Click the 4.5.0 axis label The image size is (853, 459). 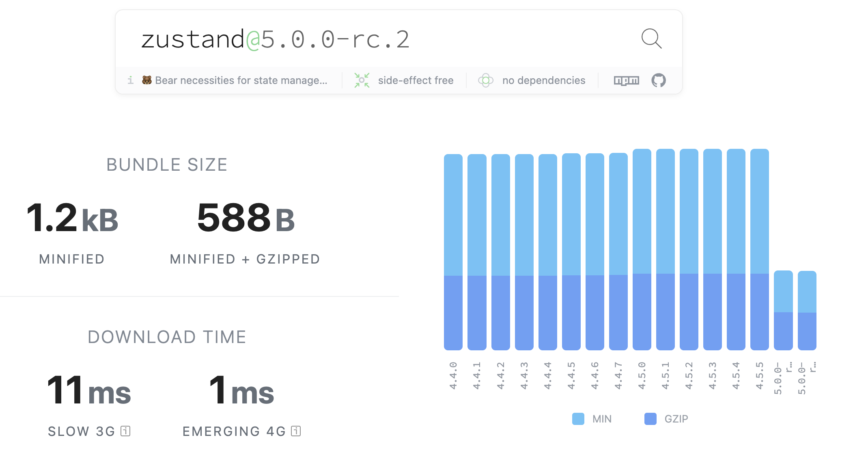pos(642,375)
